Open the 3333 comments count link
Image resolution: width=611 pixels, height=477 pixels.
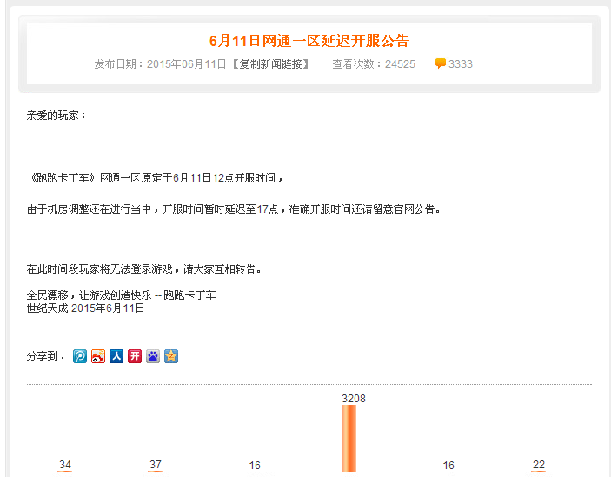460,63
